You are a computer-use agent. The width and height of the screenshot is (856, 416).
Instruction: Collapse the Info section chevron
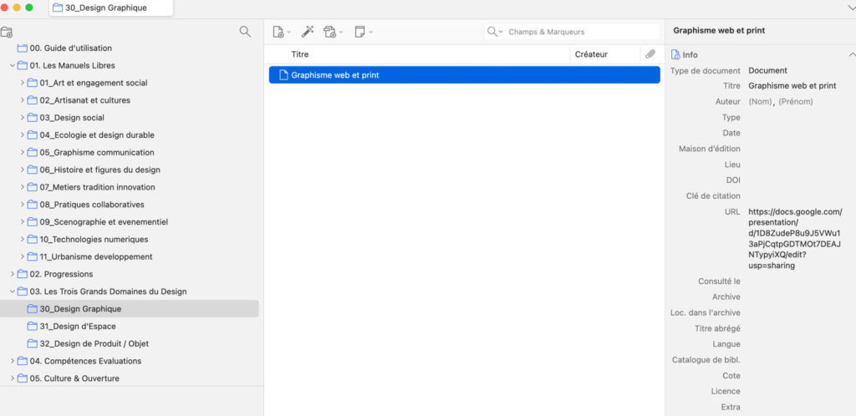coord(851,54)
